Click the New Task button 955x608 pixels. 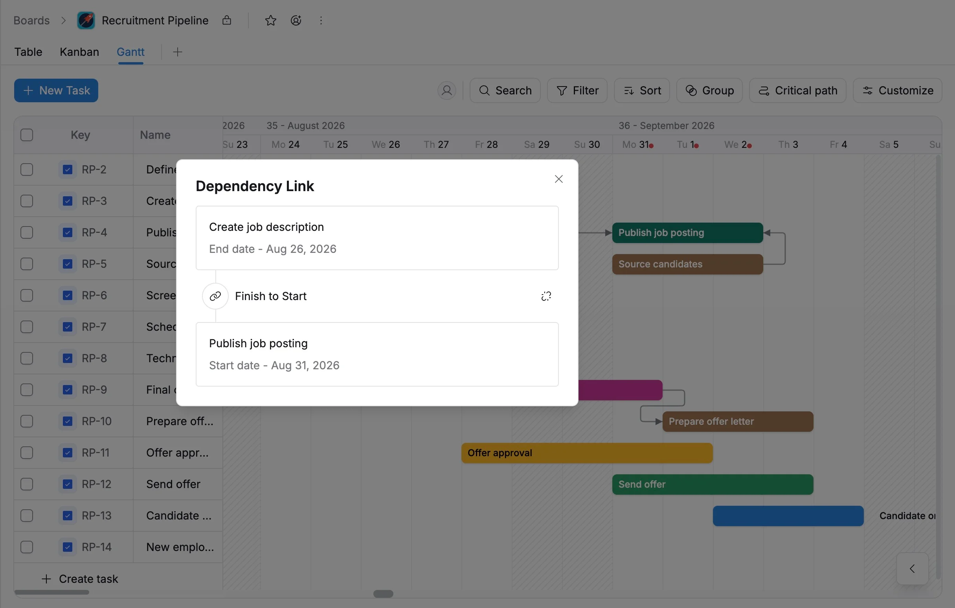(x=56, y=90)
